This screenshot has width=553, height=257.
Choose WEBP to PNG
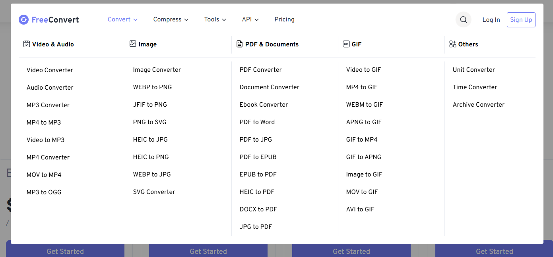point(153,87)
